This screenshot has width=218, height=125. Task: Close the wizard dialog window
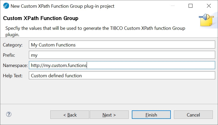coord(209,6)
